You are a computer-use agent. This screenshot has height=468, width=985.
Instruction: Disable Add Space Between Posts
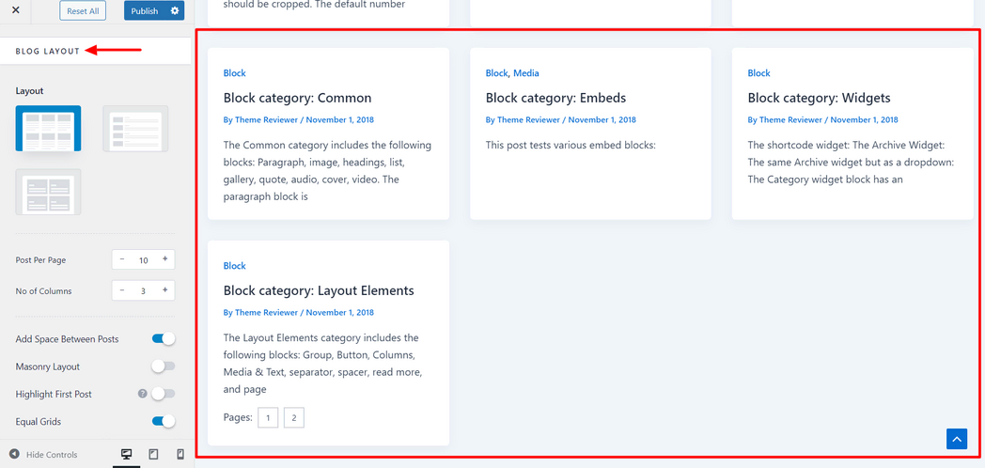(x=164, y=339)
